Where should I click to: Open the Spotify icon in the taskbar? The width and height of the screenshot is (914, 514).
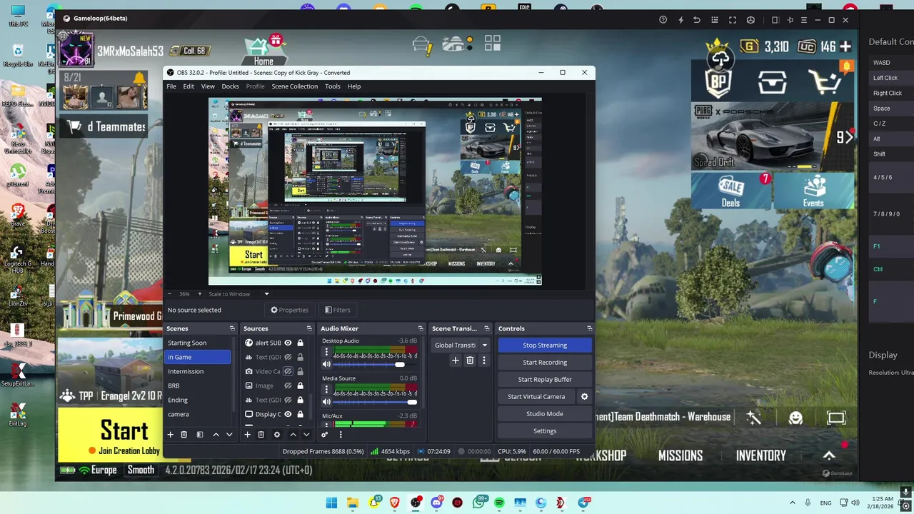pos(499,503)
